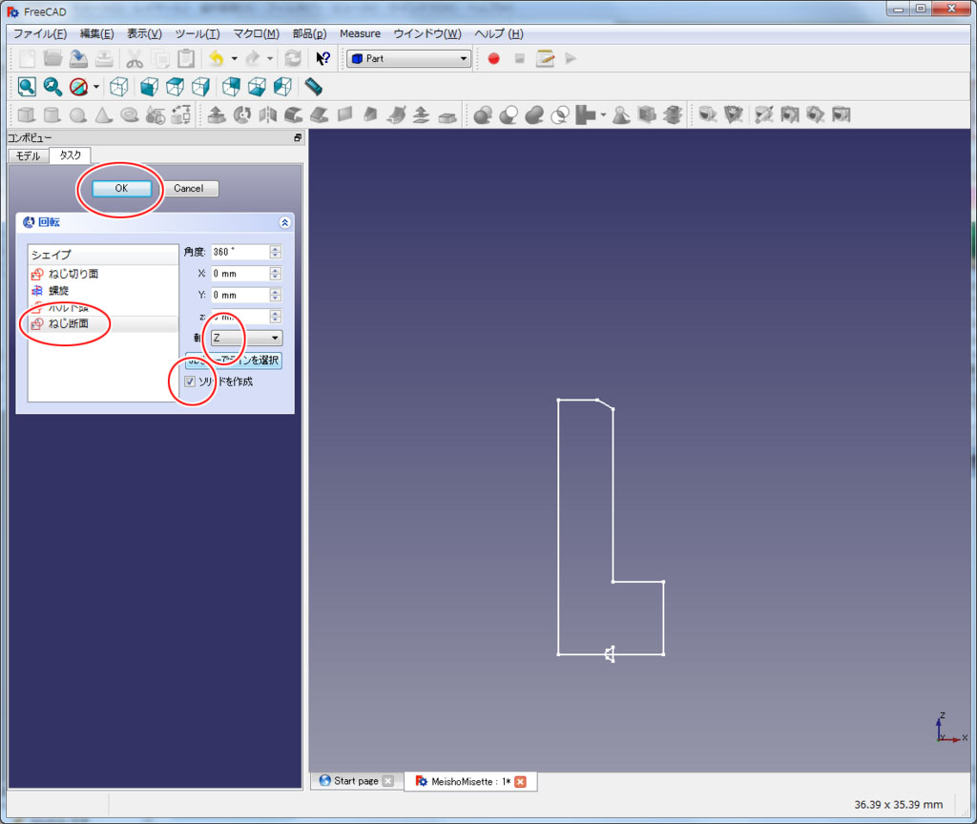Open the 編集(E) menu
The image size is (977, 824).
[97, 33]
